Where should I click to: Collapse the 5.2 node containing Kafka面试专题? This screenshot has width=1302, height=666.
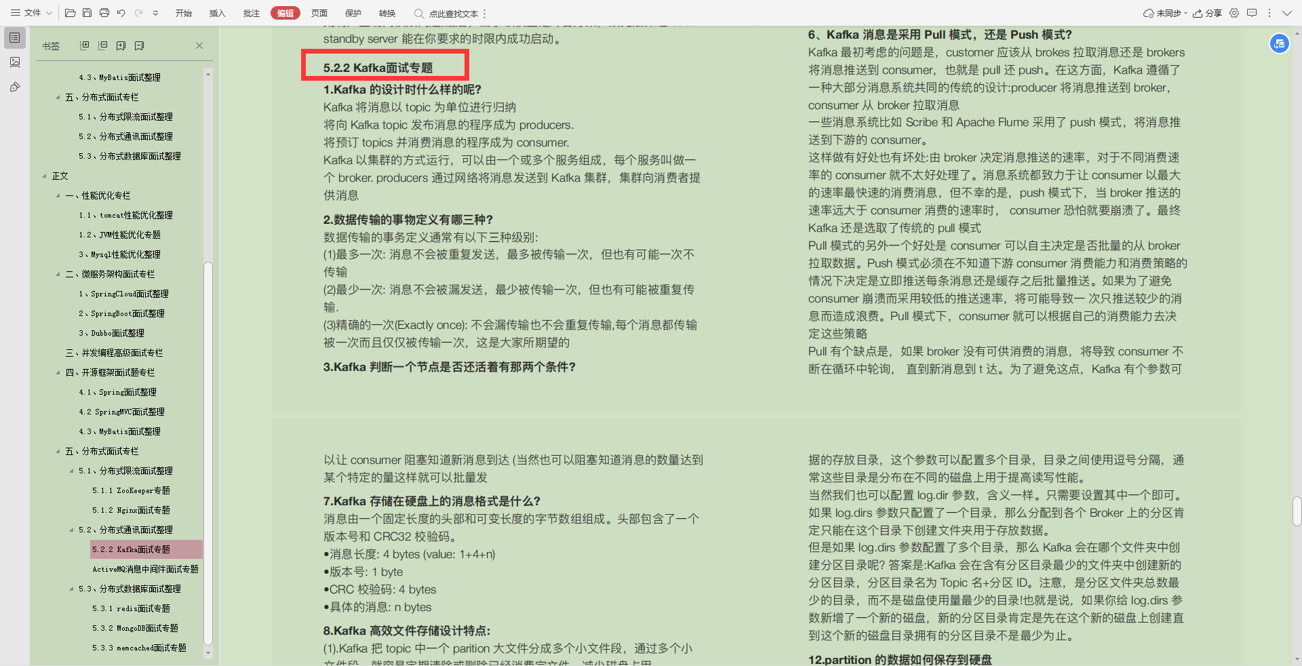pos(71,530)
